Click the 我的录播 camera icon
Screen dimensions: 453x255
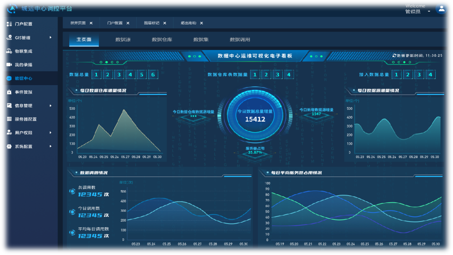click(x=9, y=65)
